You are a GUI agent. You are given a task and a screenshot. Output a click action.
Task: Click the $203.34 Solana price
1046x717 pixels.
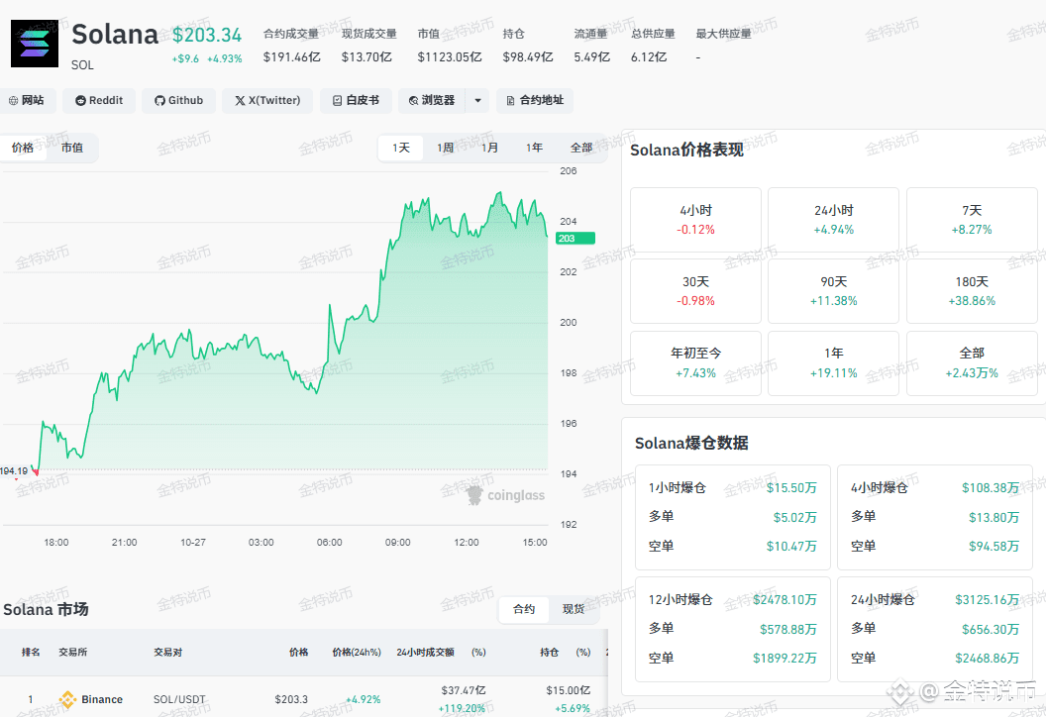pyautogui.click(x=207, y=35)
